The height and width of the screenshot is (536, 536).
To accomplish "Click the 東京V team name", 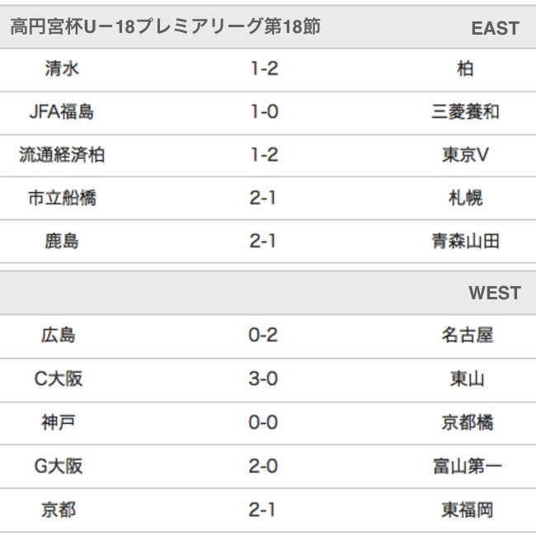I will tap(466, 155).
